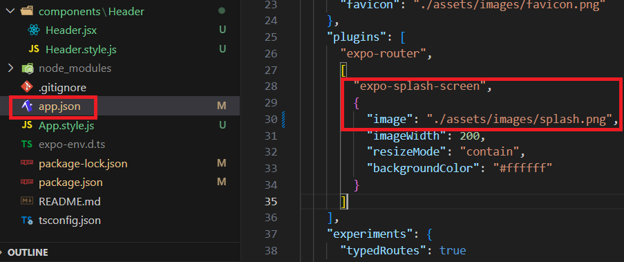Click the tsconfig.json file icon
The height and width of the screenshot is (262, 624).
click(x=27, y=221)
